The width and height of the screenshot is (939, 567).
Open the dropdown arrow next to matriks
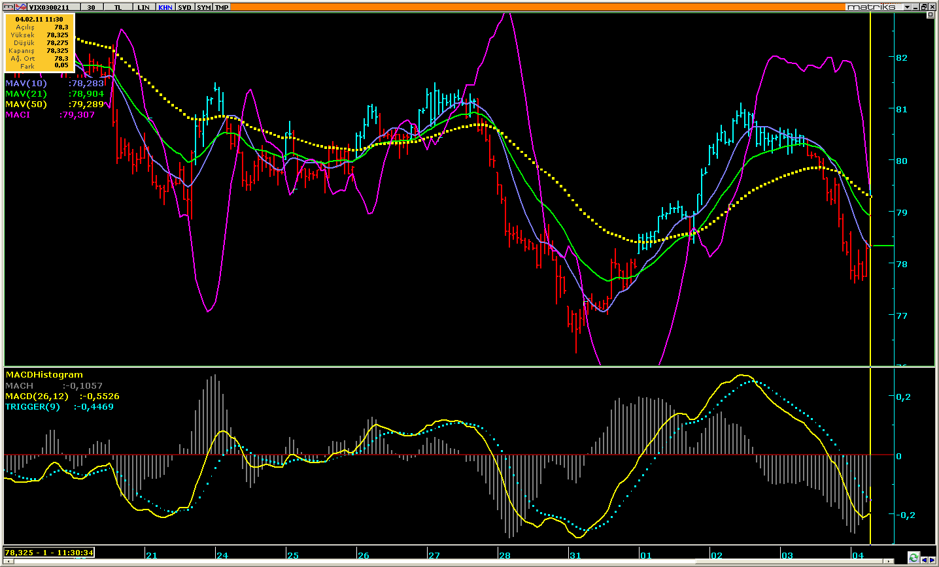pos(907,7)
